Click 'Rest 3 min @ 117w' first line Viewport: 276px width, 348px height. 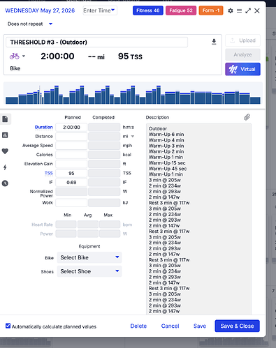(x=169, y=203)
